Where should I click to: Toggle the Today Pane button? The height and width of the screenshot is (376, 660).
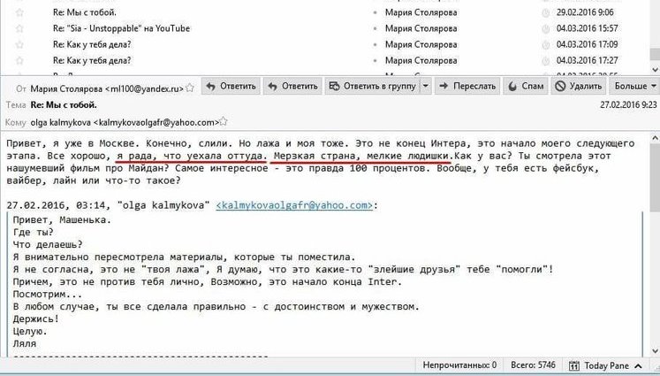[x=606, y=366]
